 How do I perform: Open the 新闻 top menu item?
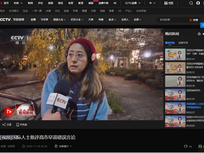click(x=30, y=3)
